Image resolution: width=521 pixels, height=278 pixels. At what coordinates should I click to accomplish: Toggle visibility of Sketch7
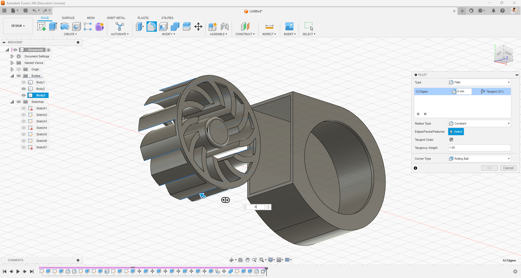(x=24, y=147)
